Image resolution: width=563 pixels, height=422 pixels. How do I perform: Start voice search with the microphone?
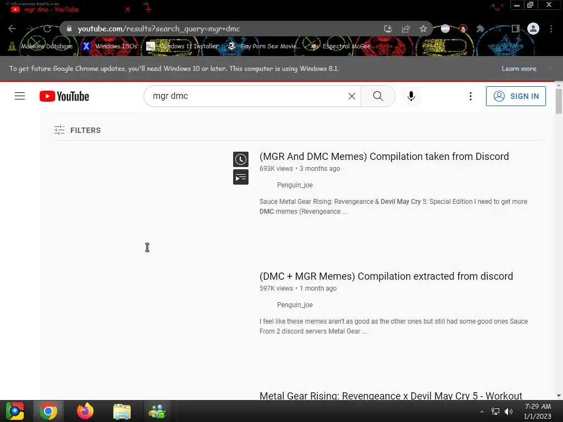click(411, 96)
